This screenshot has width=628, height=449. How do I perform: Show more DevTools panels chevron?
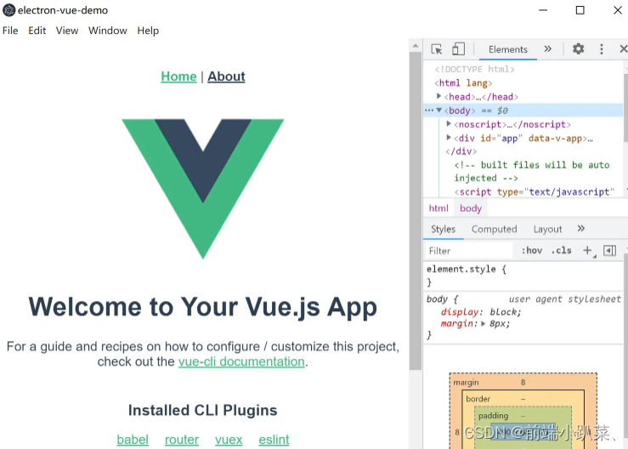(547, 49)
